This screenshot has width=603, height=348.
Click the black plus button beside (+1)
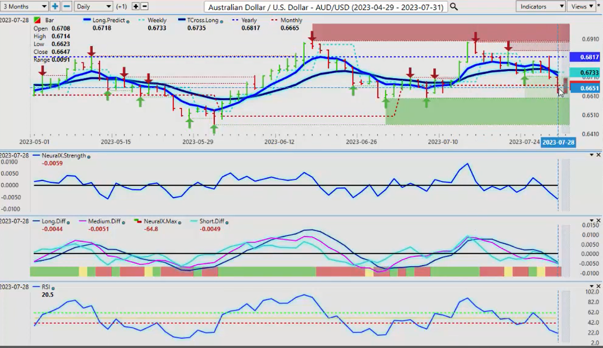(x=136, y=6)
